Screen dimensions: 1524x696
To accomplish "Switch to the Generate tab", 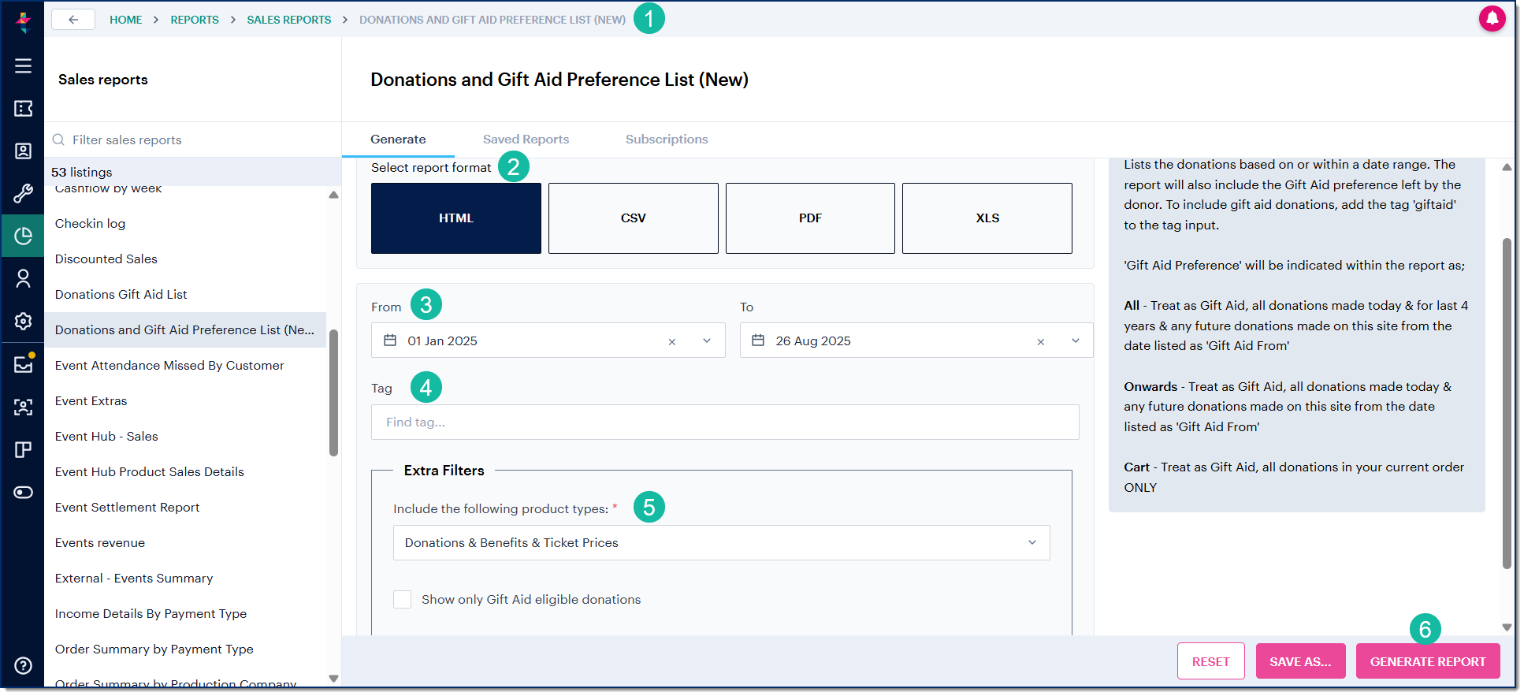I will point(398,140).
